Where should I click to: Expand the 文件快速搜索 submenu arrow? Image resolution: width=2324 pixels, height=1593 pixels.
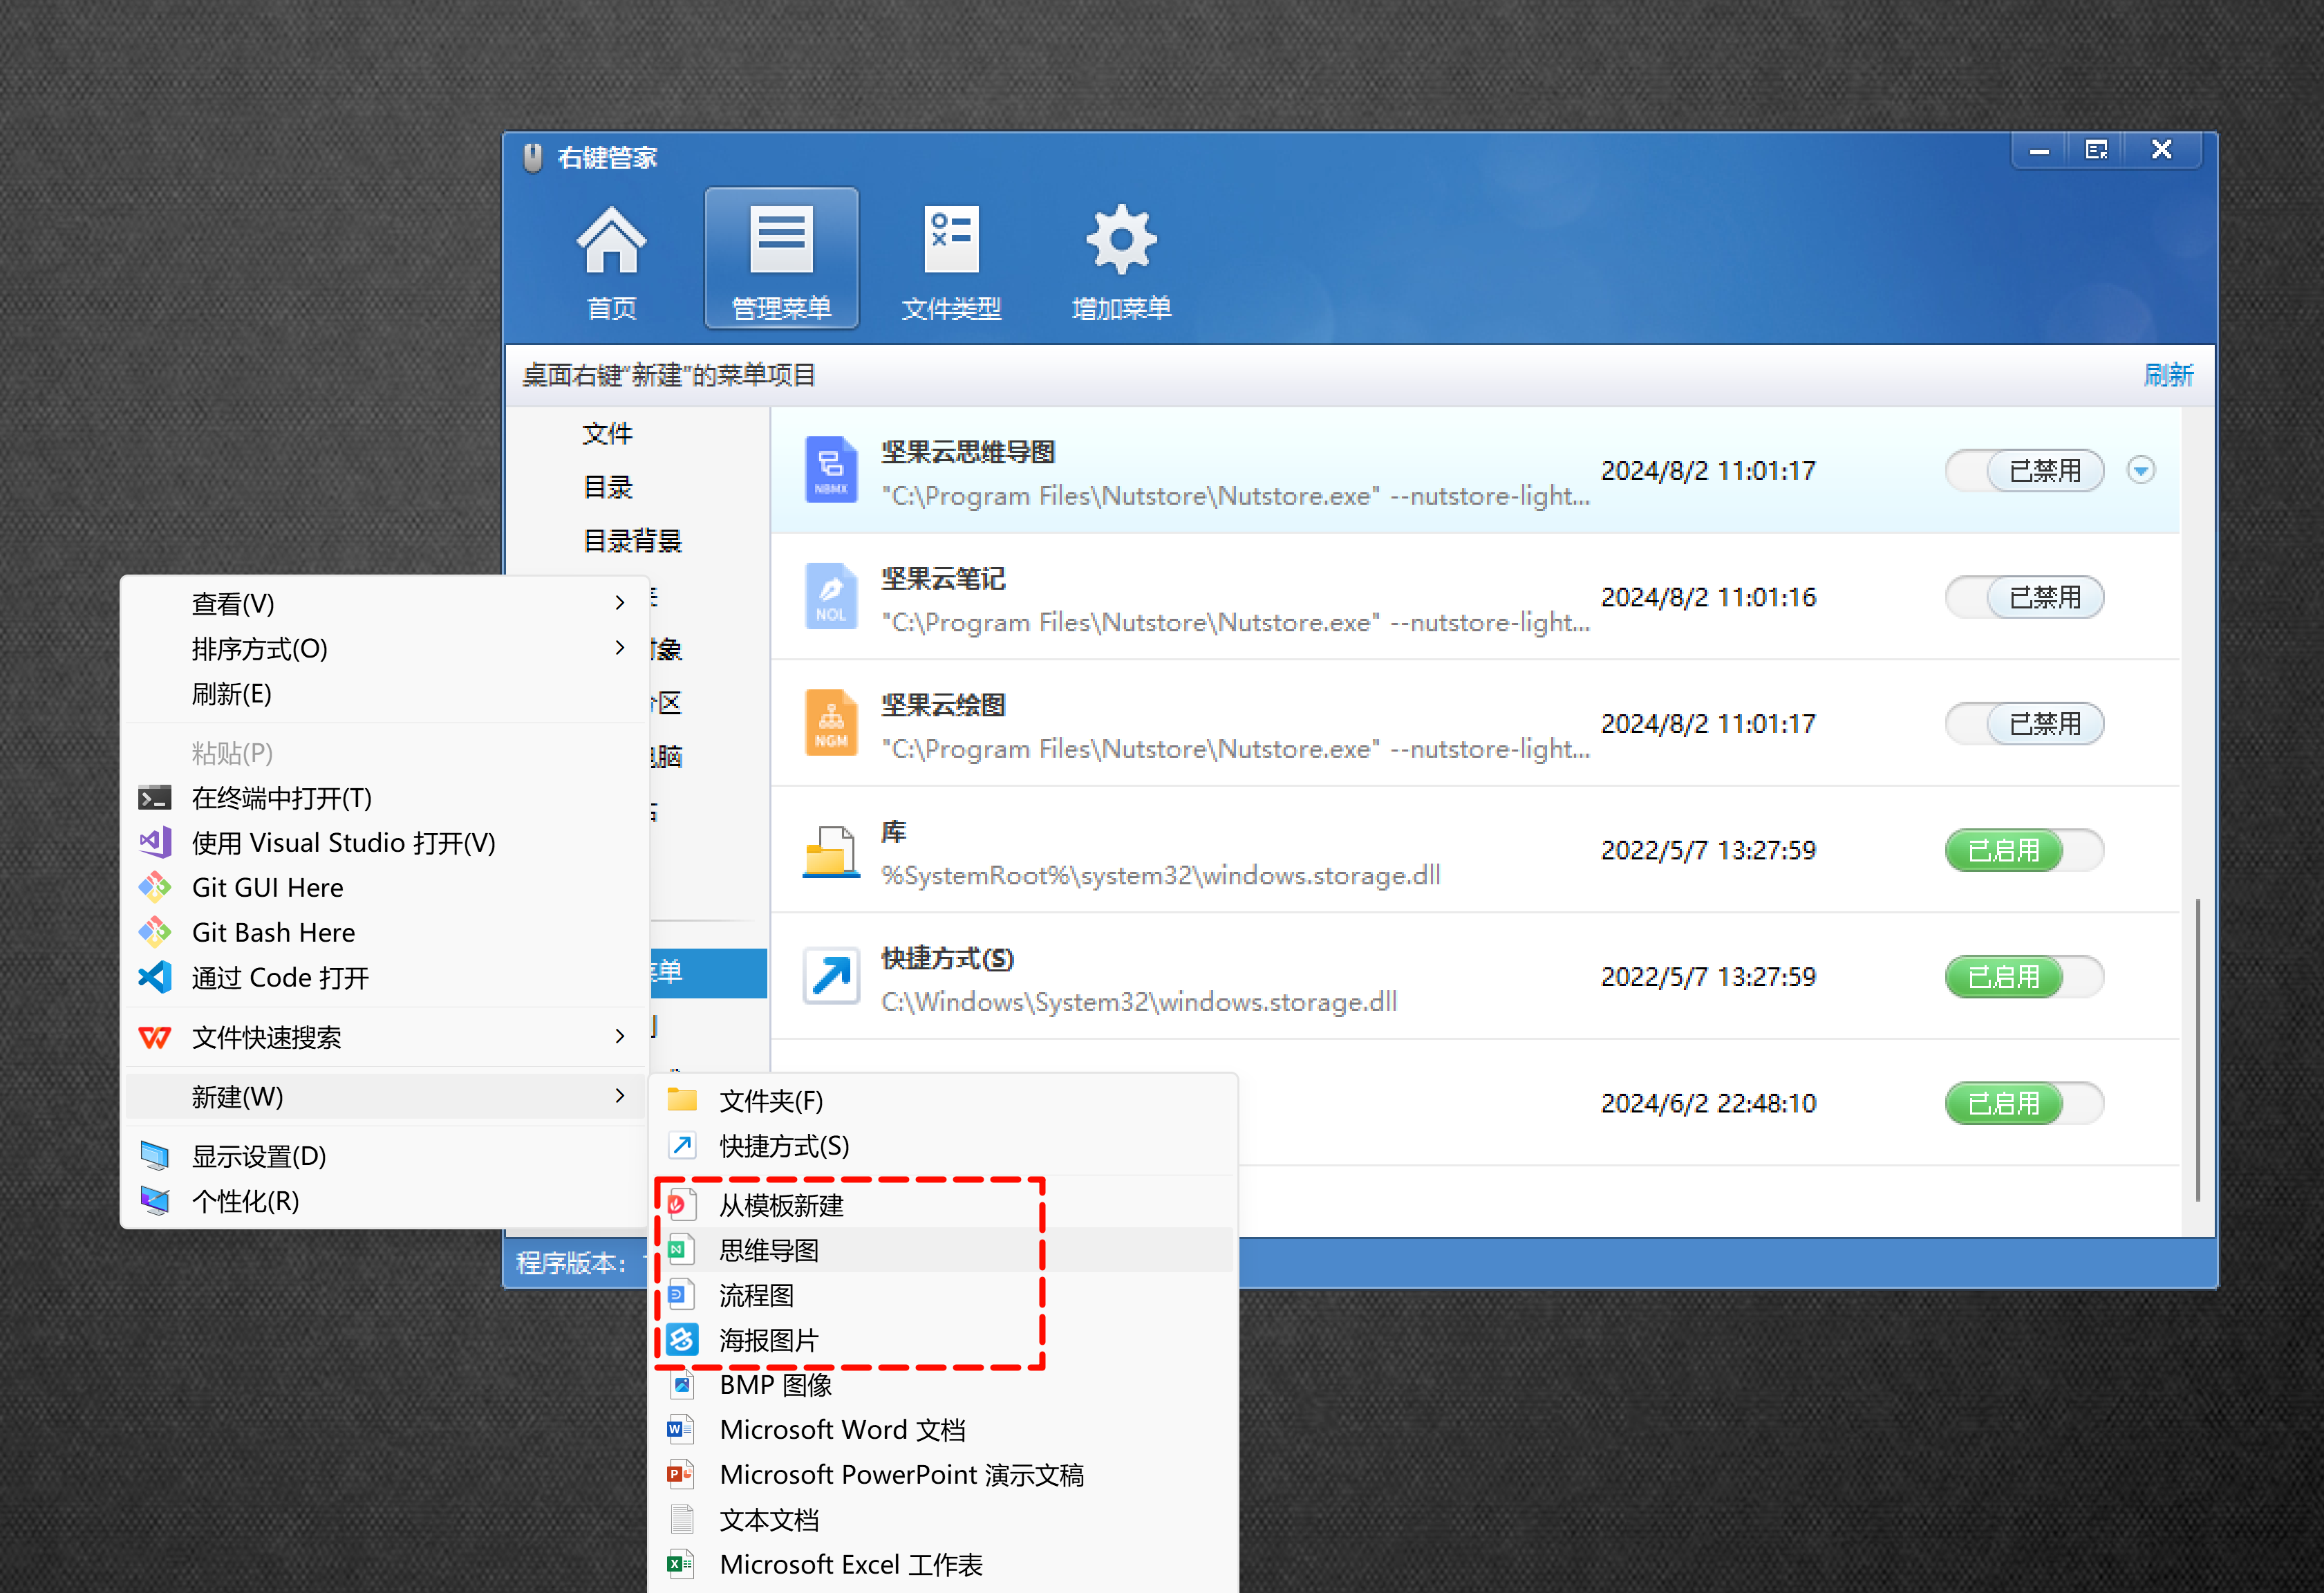[620, 1037]
